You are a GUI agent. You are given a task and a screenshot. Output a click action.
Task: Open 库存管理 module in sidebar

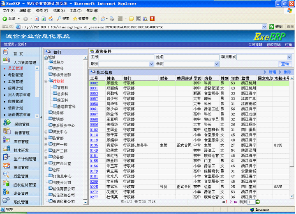coord(21,141)
